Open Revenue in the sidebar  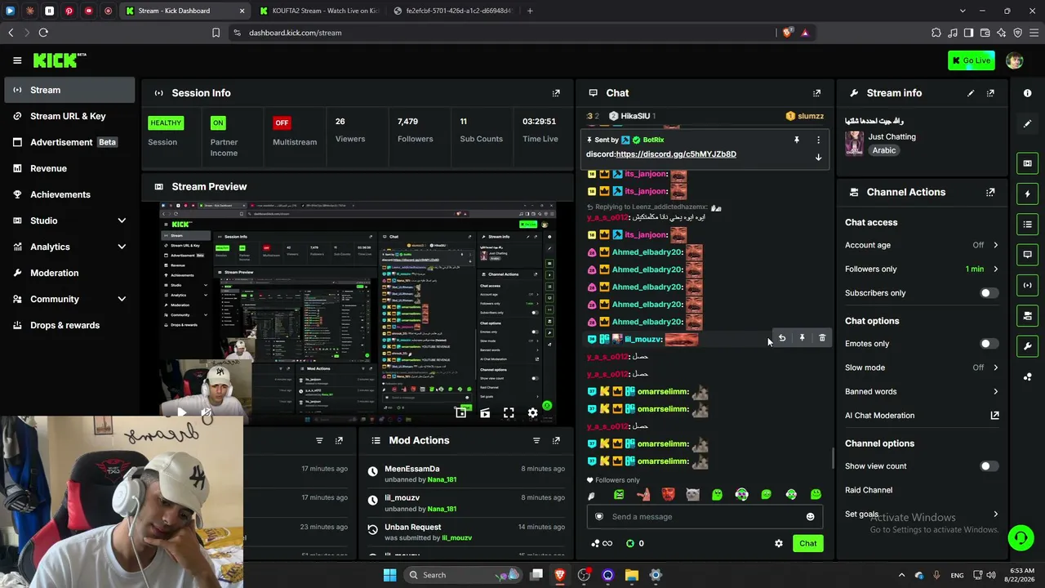pyautogui.click(x=69, y=168)
